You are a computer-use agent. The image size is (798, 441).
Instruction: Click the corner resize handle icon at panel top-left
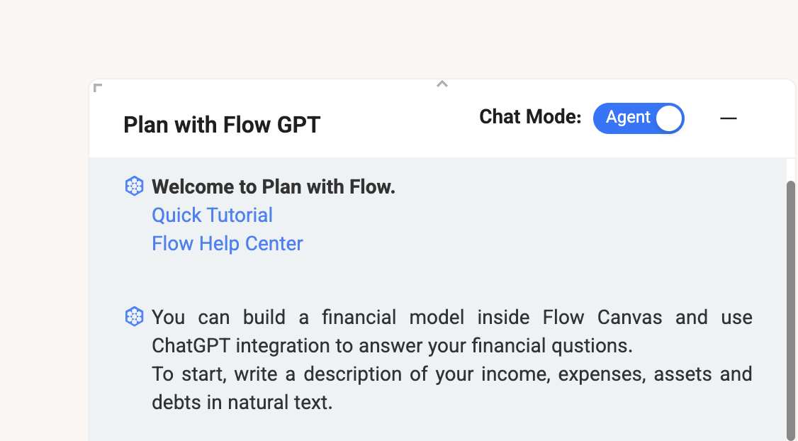[99, 88]
